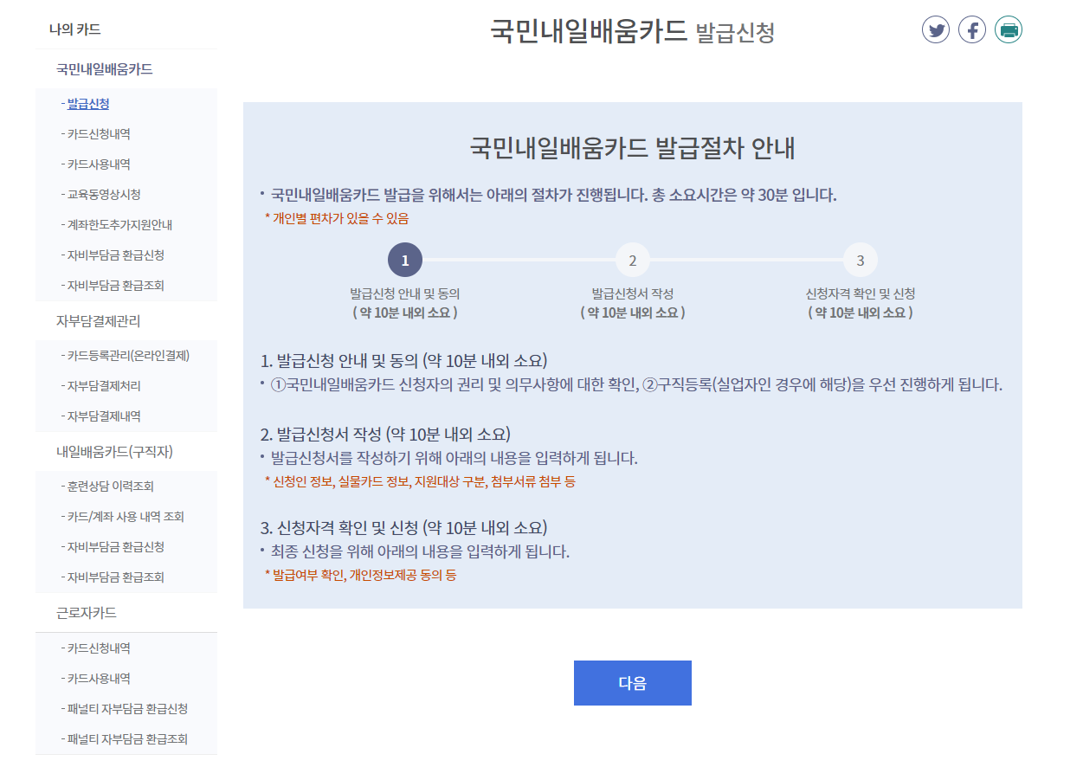The height and width of the screenshot is (767, 1083).
Task: Open 국민내일배움카드 sidebar section
Action: [105, 69]
